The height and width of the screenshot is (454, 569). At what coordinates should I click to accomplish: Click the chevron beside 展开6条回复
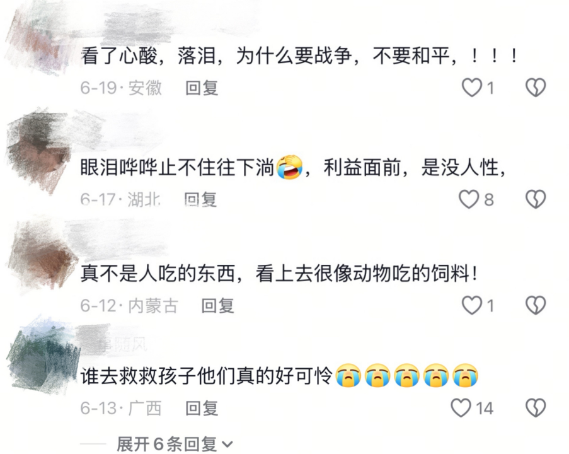click(227, 445)
